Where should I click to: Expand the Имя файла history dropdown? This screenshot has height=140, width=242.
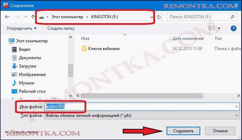click(x=237, y=107)
